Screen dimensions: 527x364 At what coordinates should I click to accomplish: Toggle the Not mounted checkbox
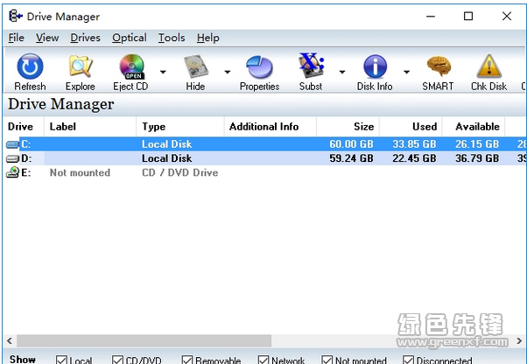(x=327, y=360)
